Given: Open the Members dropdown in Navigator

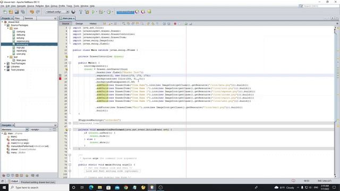Looking at the screenshot, I should pos(15,129).
